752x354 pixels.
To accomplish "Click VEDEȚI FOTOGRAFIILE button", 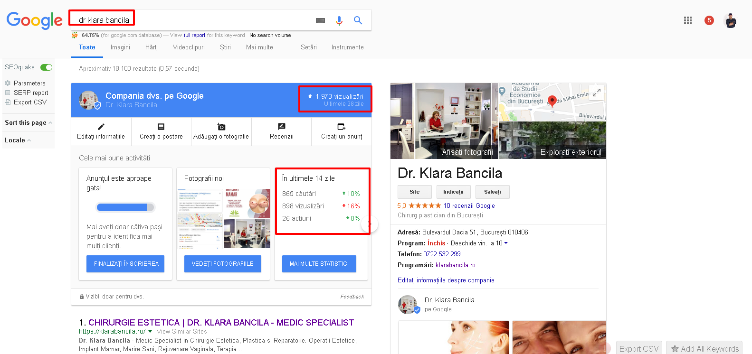I will point(223,264).
